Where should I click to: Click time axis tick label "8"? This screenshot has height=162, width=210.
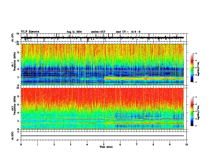coord(153,145)
